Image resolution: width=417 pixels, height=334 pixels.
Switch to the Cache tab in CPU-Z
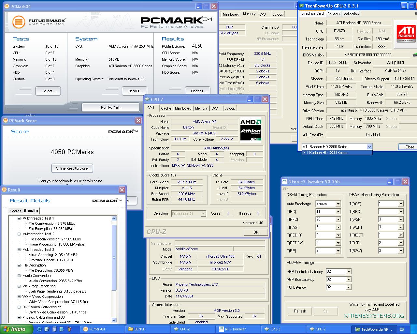click(x=166, y=108)
